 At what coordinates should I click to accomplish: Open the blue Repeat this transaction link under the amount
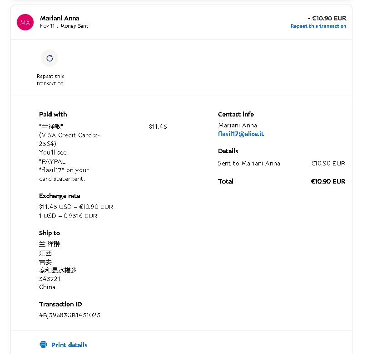tap(318, 26)
